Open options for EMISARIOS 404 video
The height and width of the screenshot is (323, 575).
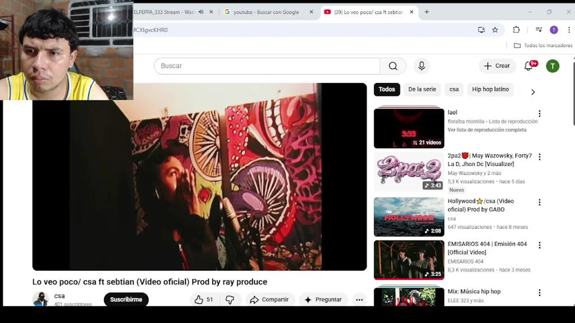540,245
